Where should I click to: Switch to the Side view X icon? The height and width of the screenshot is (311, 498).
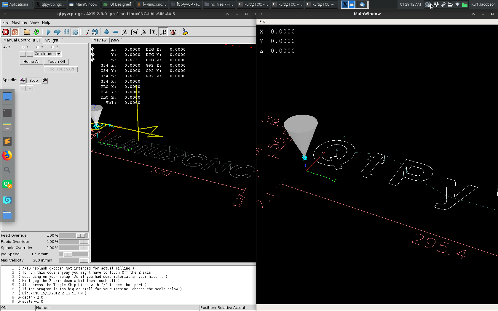coord(144,32)
